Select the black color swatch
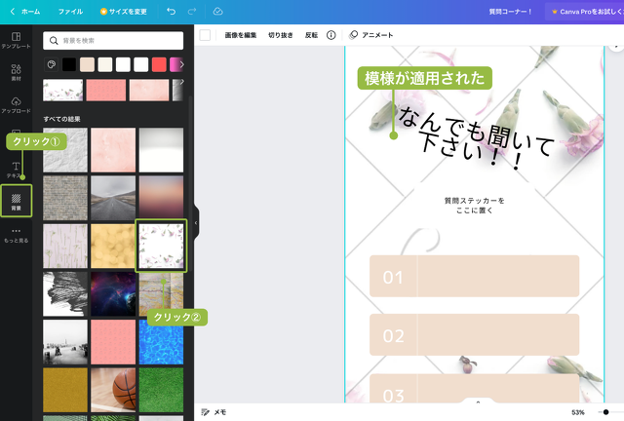The width and height of the screenshot is (624, 421). [69, 64]
